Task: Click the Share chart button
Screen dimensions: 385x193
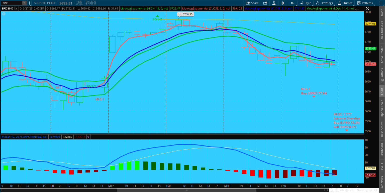Action: point(252,3)
